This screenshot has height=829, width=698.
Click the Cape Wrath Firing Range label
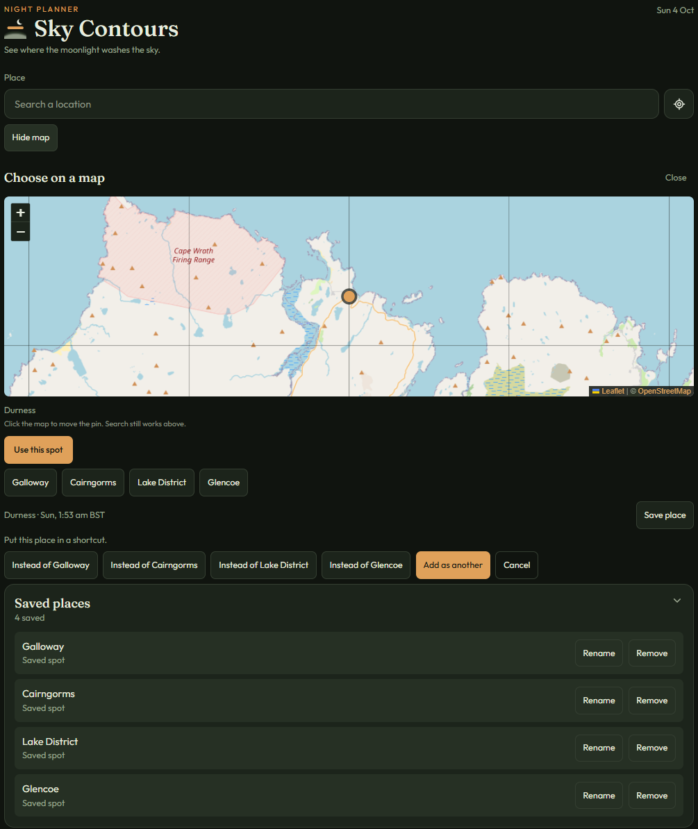[x=194, y=256]
